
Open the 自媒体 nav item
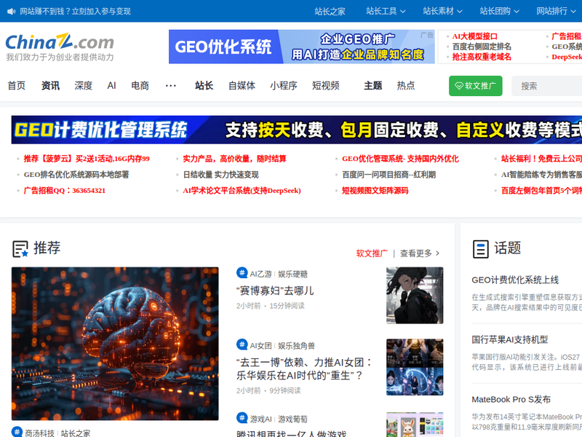point(242,86)
